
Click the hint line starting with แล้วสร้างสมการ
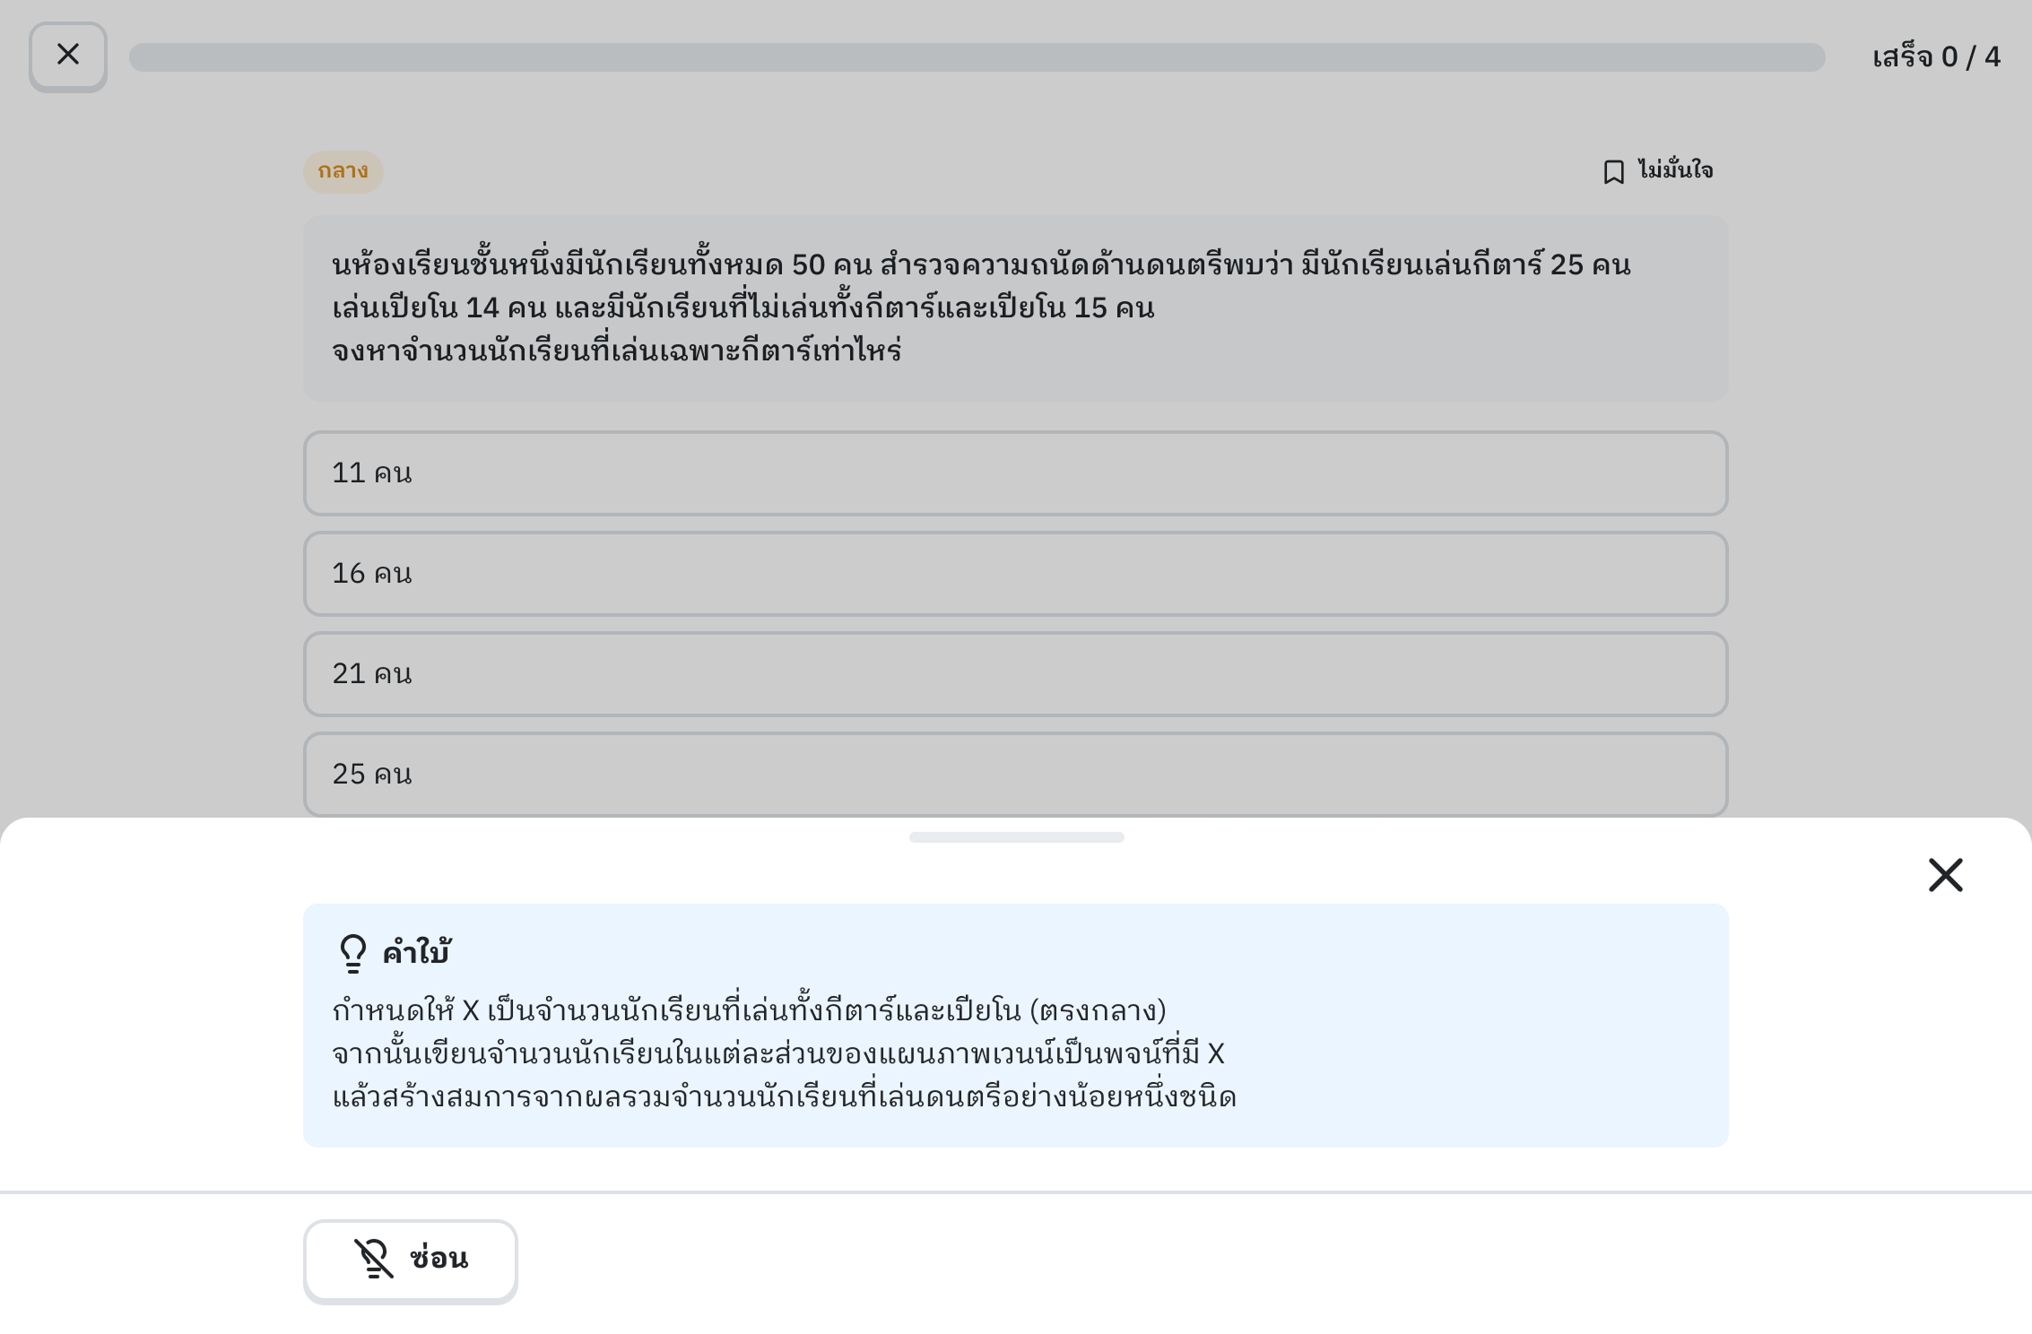(x=784, y=1097)
